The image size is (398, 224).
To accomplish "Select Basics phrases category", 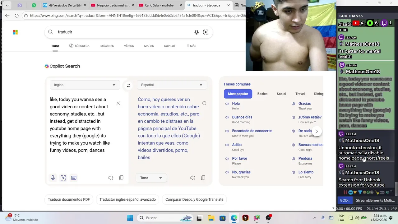I will point(262,94).
